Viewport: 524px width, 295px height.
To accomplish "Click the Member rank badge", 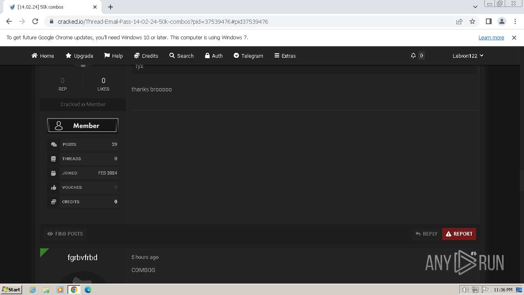I will point(83,126).
